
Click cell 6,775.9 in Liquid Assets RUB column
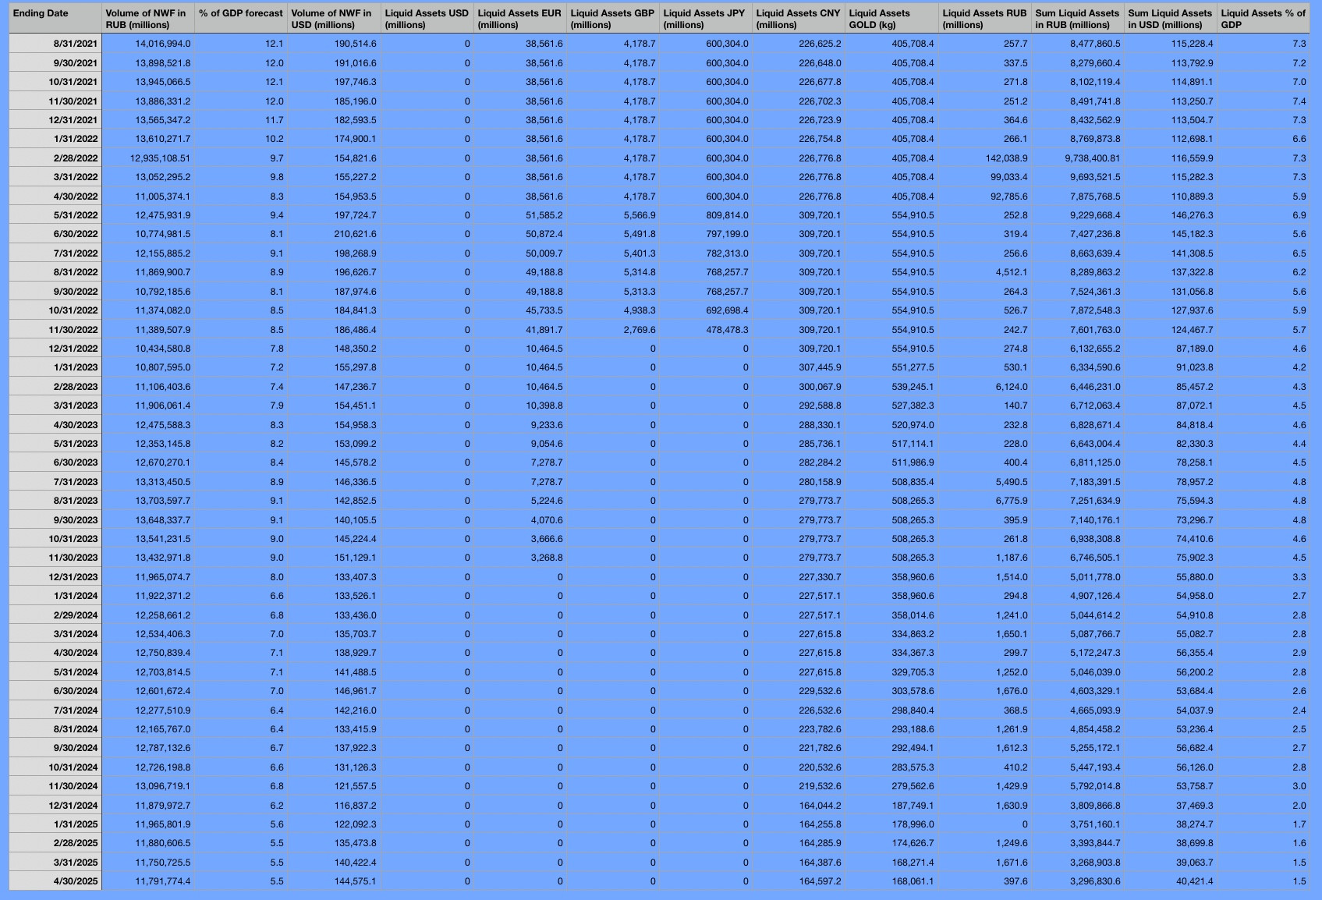point(985,501)
